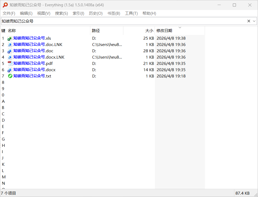
Task: Click the green icon of 知彼而知己公众号.txt
Action: coord(10,76)
